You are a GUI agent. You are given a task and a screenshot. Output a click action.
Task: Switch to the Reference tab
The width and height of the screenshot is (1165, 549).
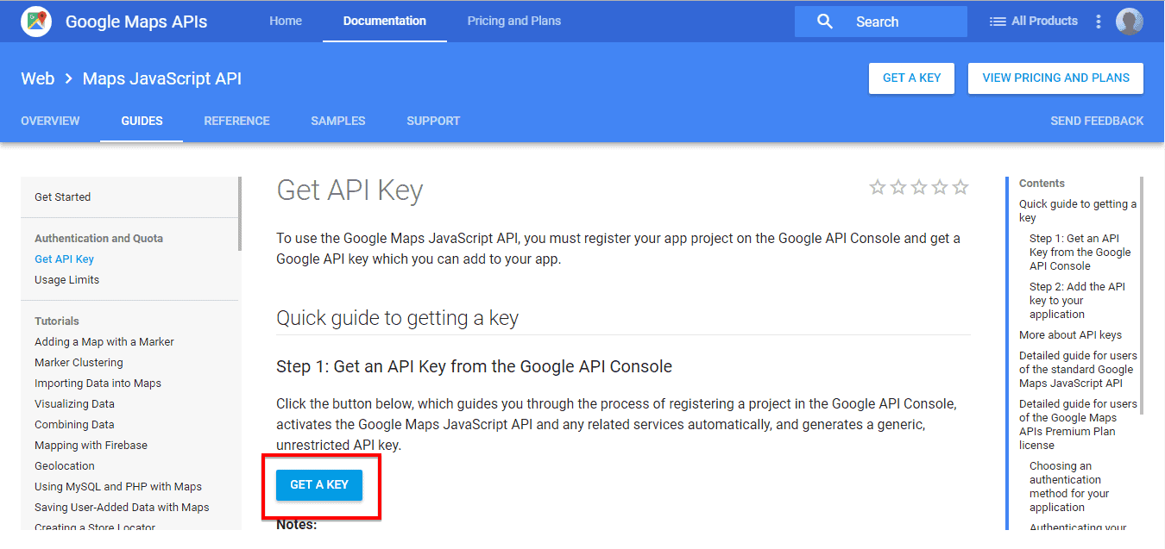[x=236, y=121]
